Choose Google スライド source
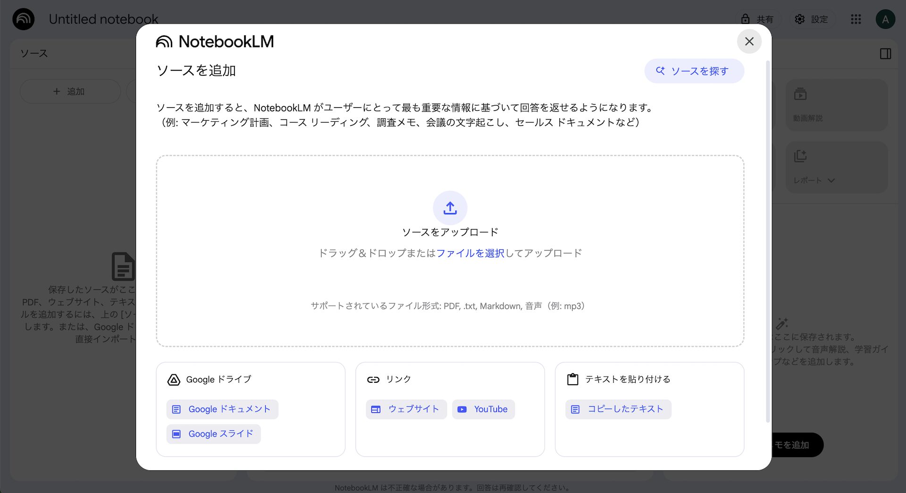Image resolution: width=906 pixels, height=493 pixels. (213, 434)
